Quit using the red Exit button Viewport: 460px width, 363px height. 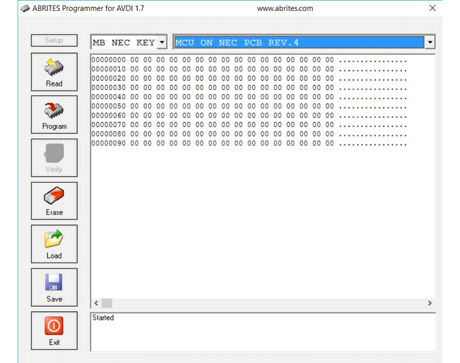pyautogui.click(x=54, y=331)
